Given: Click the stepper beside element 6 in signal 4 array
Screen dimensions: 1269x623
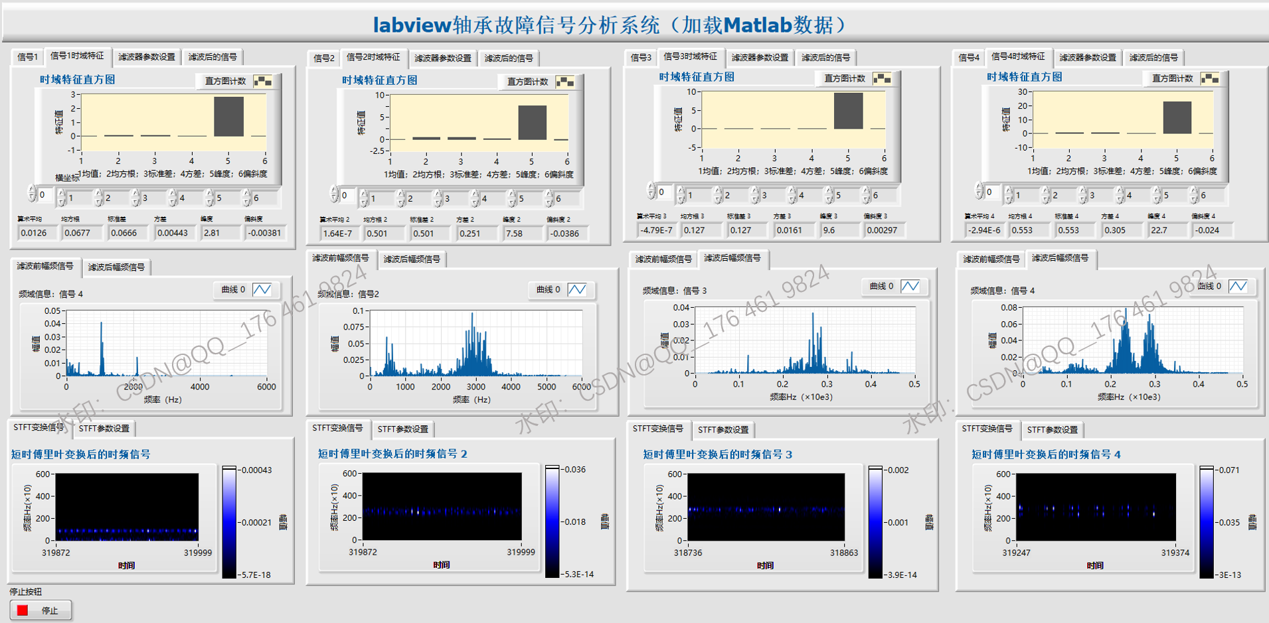Looking at the screenshot, I should click(x=1195, y=194).
